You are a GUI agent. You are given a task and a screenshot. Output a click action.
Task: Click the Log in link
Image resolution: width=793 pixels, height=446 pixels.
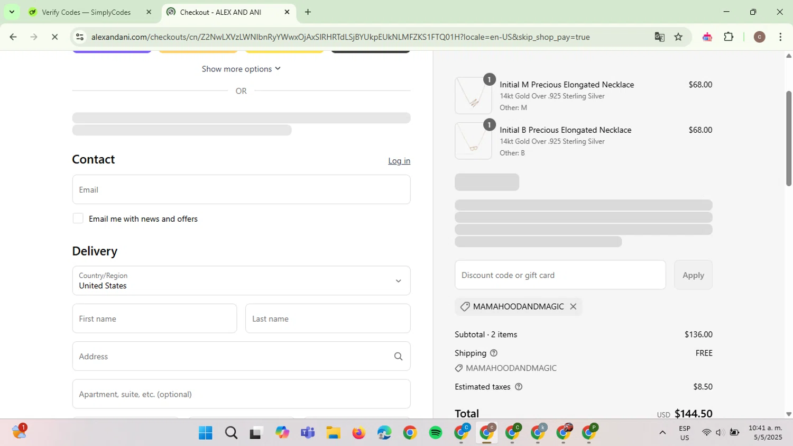[x=399, y=161]
